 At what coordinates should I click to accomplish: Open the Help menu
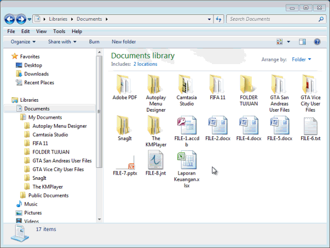(77, 32)
